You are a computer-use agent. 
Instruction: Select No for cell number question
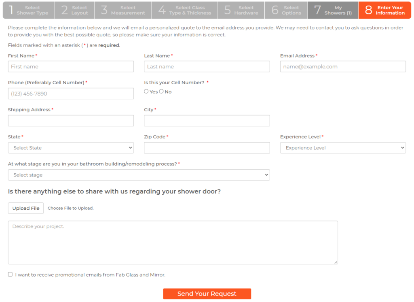coord(161,91)
